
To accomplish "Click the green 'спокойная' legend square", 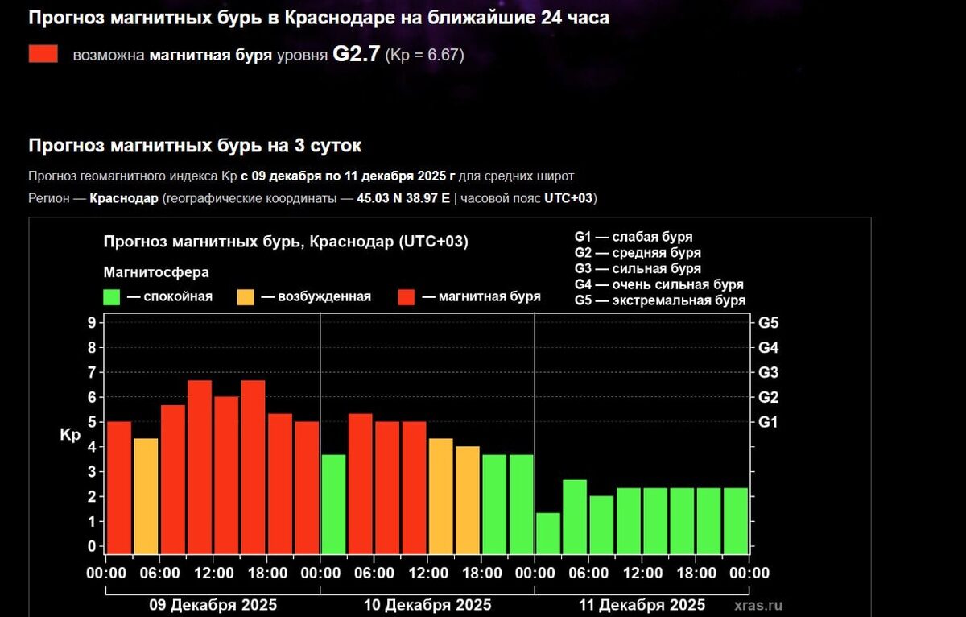I will click(x=112, y=296).
